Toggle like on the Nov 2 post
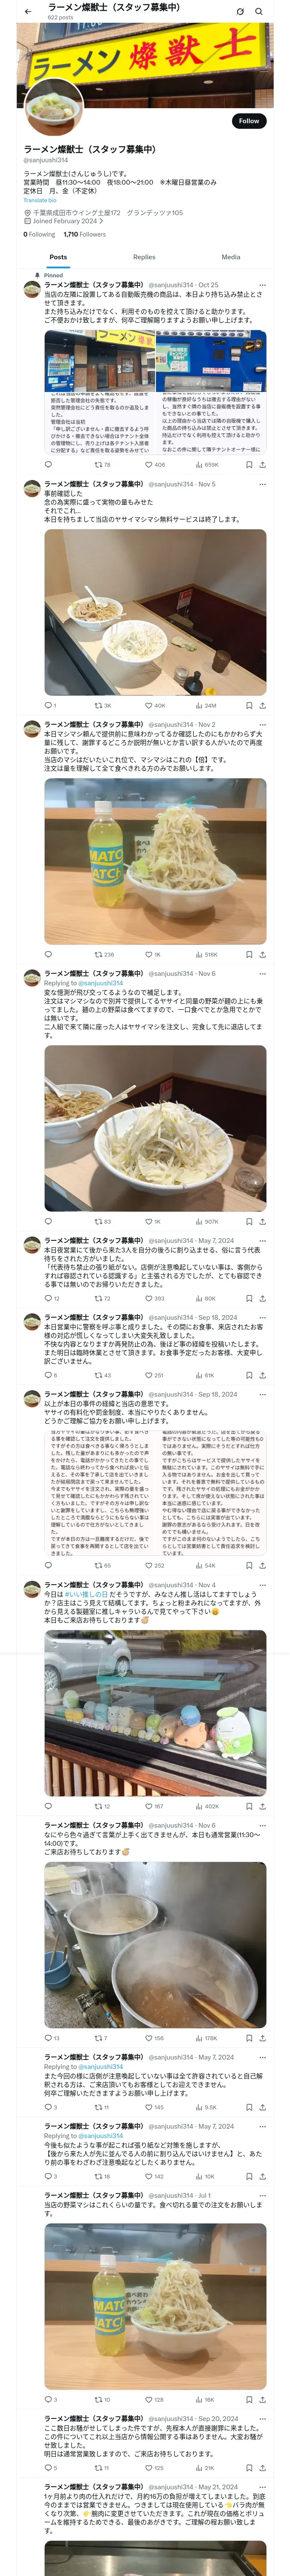Viewport: 290px width, 2576px height. pos(153,954)
